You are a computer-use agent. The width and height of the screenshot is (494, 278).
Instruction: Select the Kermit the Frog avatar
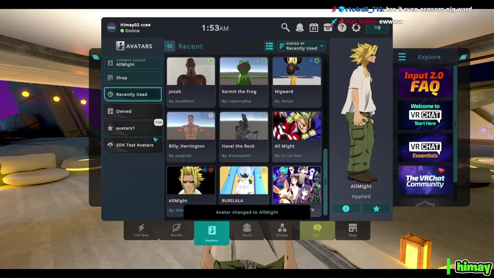(244, 82)
